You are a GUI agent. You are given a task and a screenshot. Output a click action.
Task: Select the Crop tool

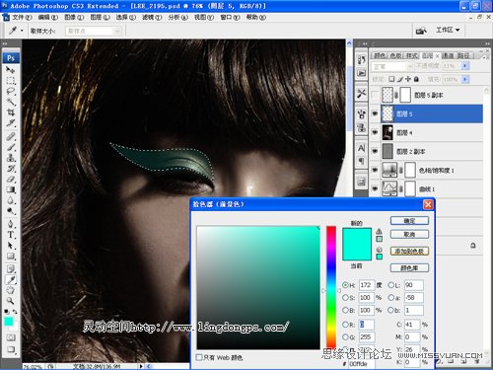tap(11, 112)
